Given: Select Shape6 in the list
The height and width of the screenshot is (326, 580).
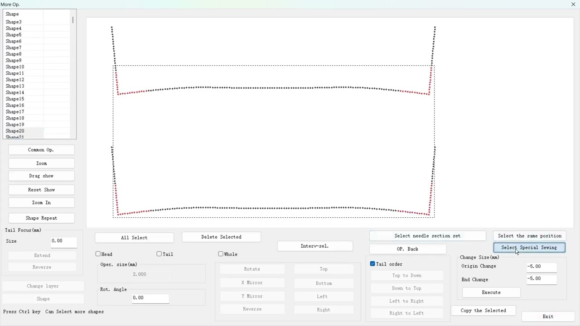Looking at the screenshot, I should (14, 41).
